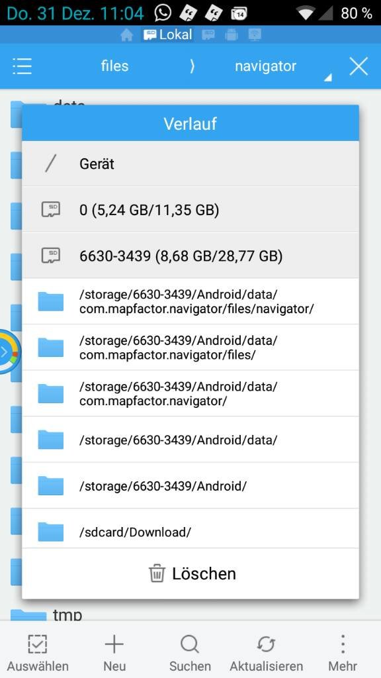The width and height of the screenshot is (381, 678).
Task: Open com.mapfactor.navigator/files/navigator/ history entry
Action: 190,301
